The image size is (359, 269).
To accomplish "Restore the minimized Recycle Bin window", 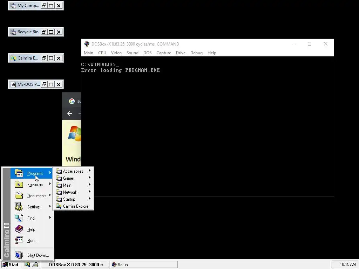I will [44, 32].
